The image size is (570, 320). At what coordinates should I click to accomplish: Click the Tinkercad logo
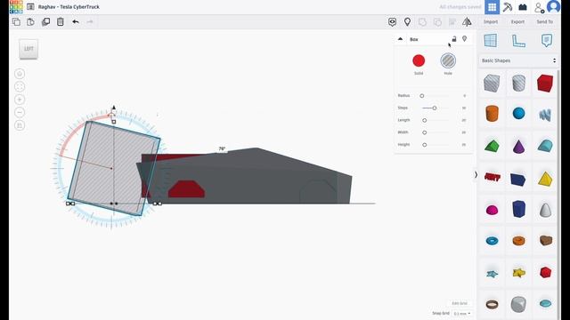tap(16, 6)
